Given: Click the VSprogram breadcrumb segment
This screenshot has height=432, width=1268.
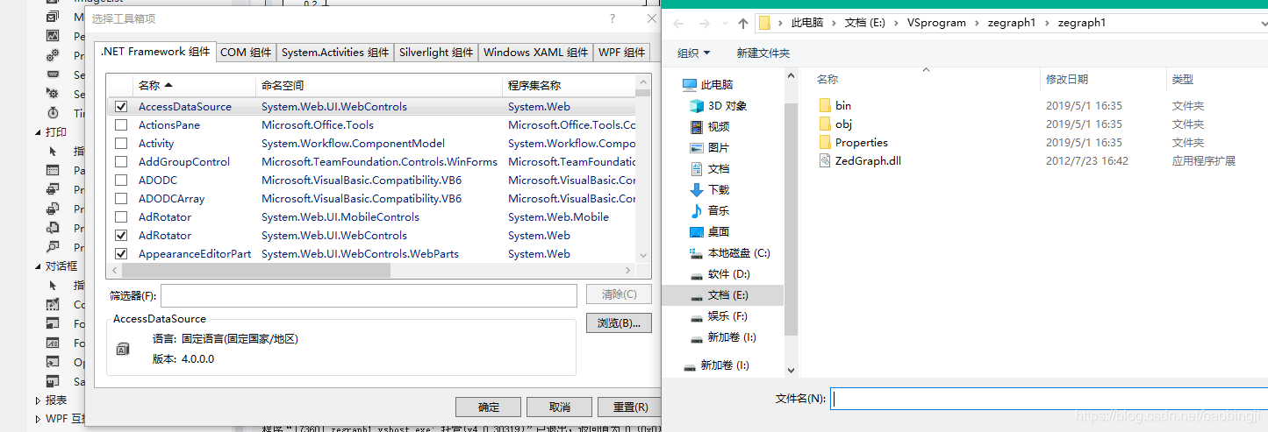Looking at the screenshot, I should pyautogui.click(x=937, y=23).
